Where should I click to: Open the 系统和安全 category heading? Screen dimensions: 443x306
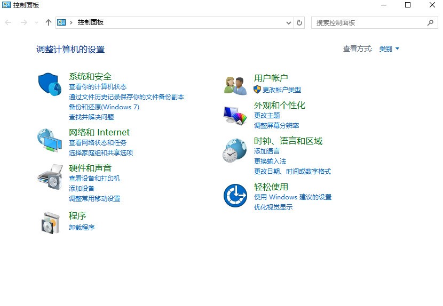(90, 77)
